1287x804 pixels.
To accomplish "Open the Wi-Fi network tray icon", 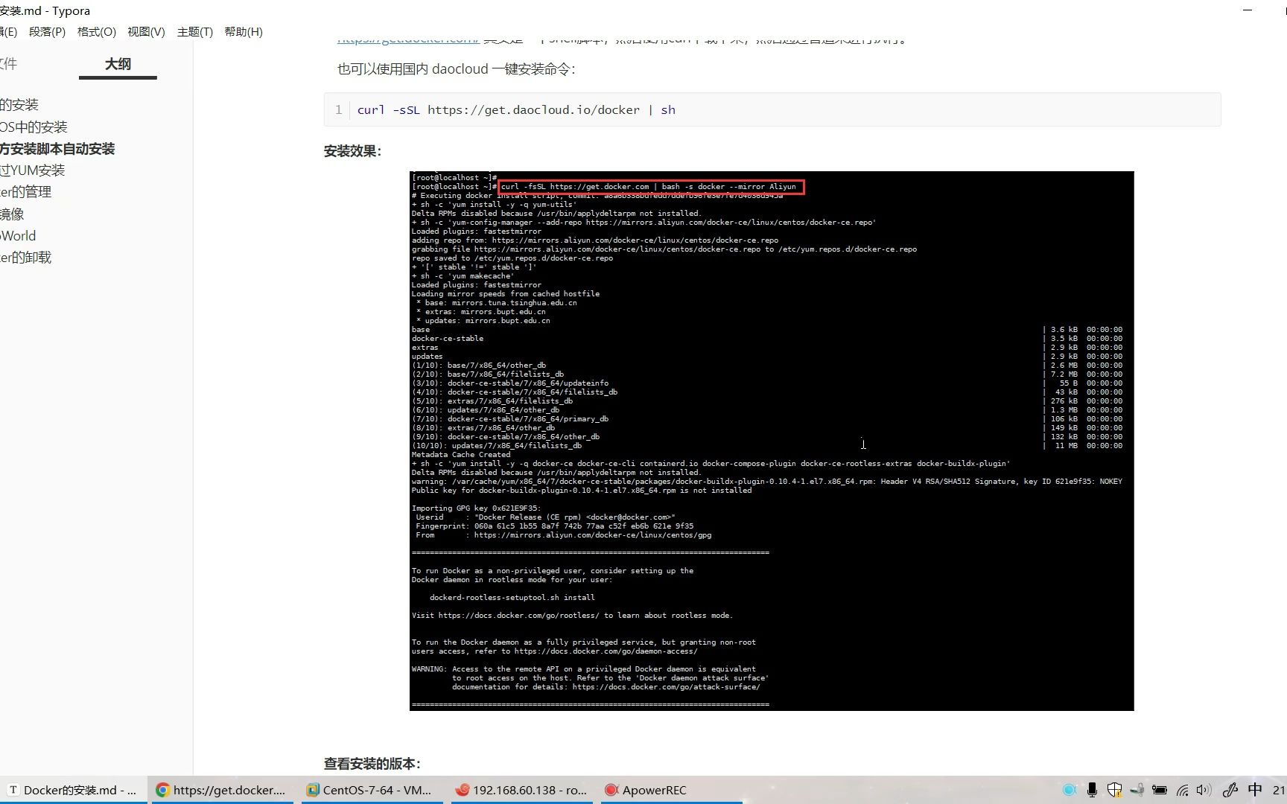I will click(1182, 790).
